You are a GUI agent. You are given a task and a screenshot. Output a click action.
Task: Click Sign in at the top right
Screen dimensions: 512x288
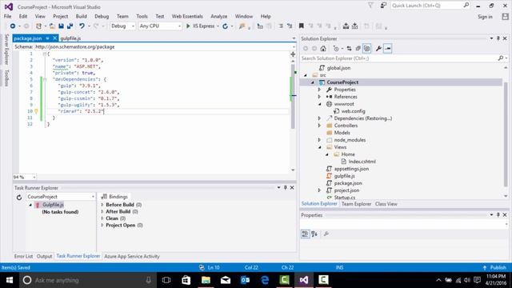coord(485,17)
